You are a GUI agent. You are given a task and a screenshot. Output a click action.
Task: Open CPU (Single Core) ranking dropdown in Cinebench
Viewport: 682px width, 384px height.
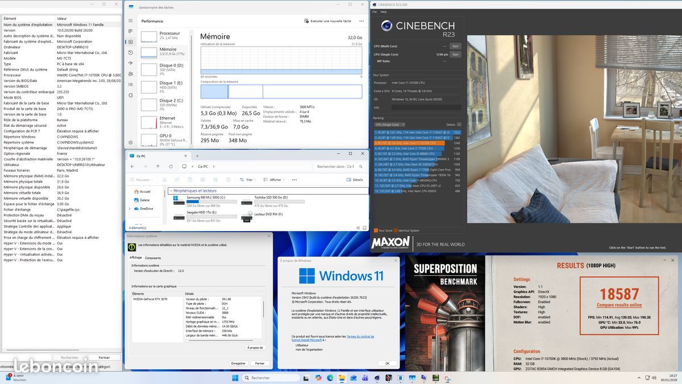(389, 124)
